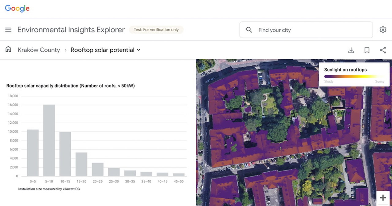Click the Environmental Insights Explorer title

71,30
